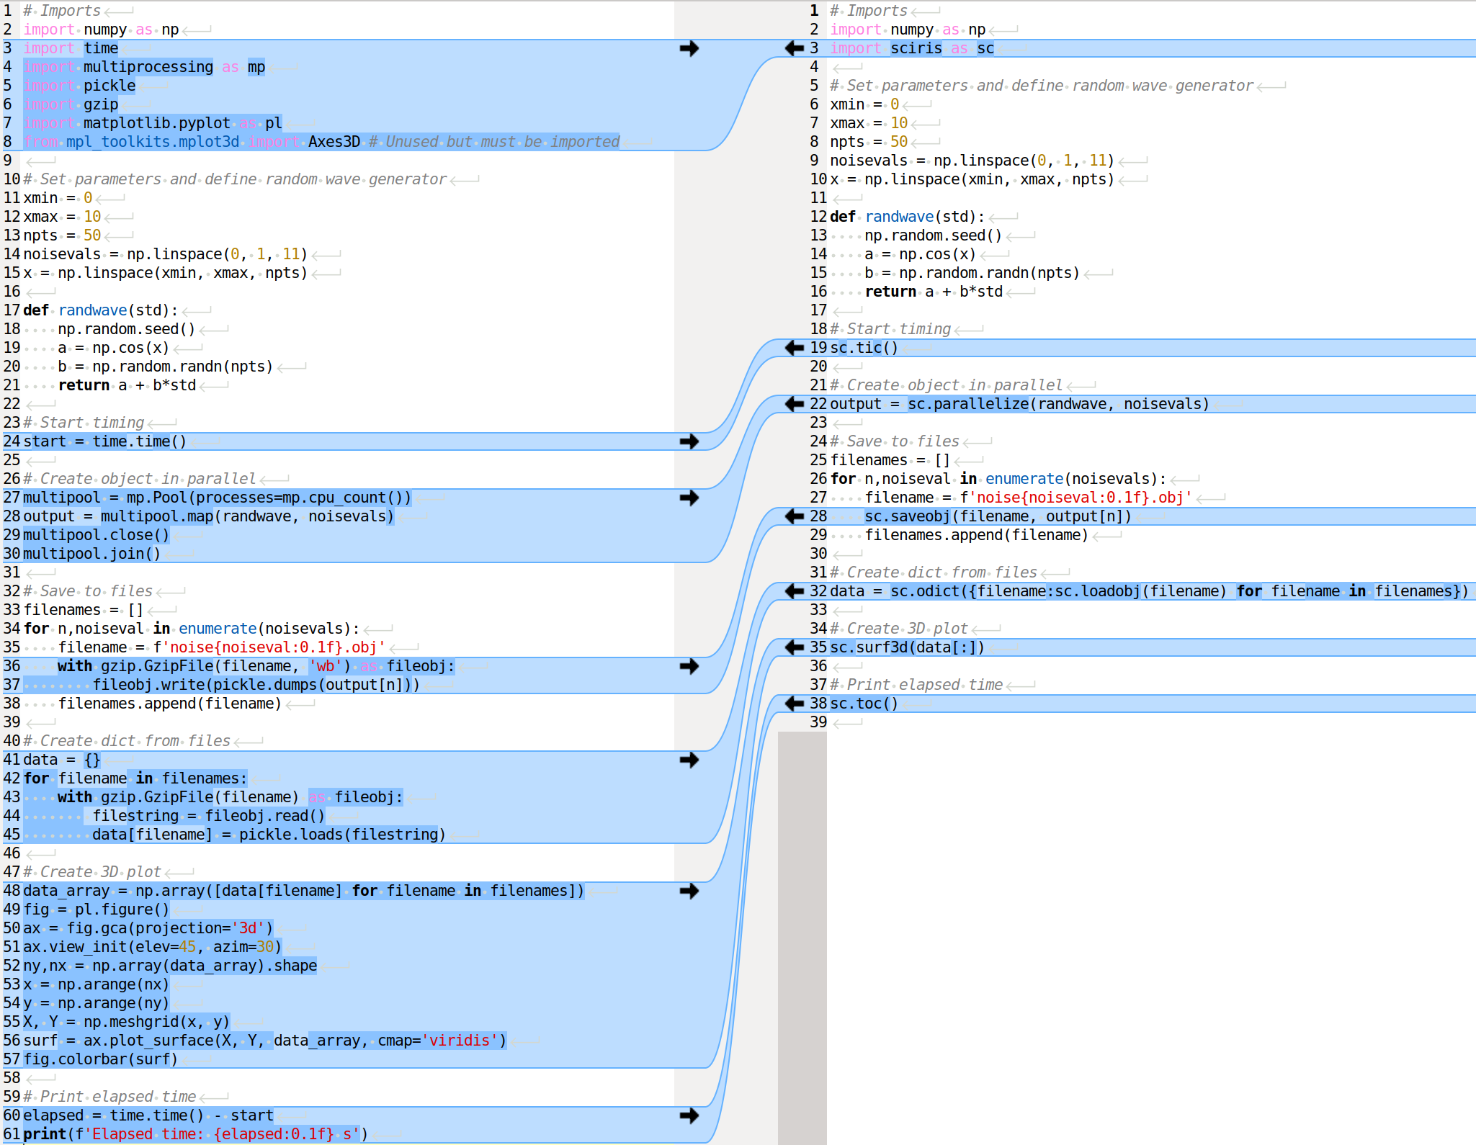Click right arrow on multipool mp.Pool line
Viewport: 1476px width, 1145px height.
689,498
